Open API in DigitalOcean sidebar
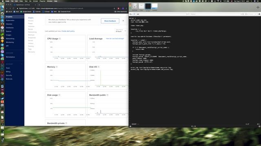 pyautogui.click(x=7, y=46)
